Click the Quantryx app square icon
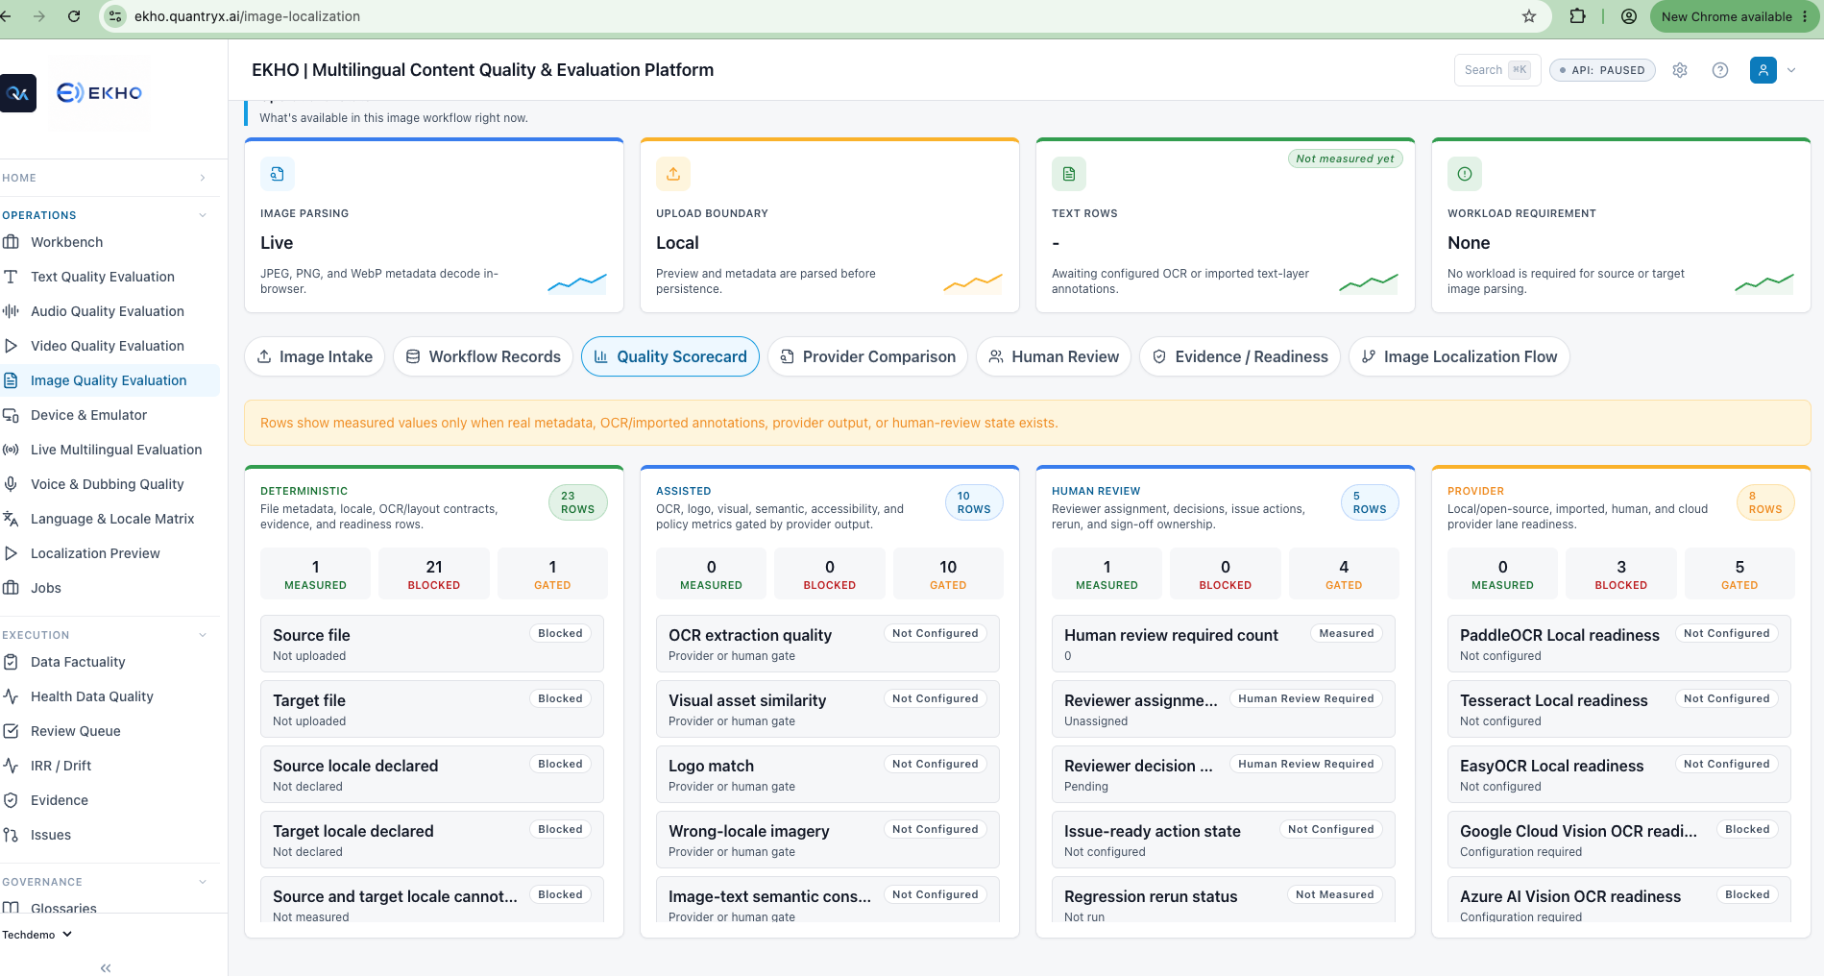 pyautogui.click(x=17, y=93)
